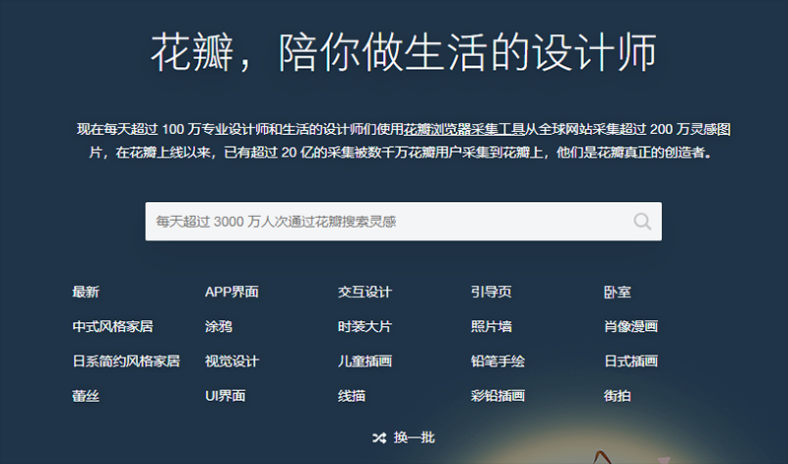Click the magnifier search icon

click(x=642, y=222)
